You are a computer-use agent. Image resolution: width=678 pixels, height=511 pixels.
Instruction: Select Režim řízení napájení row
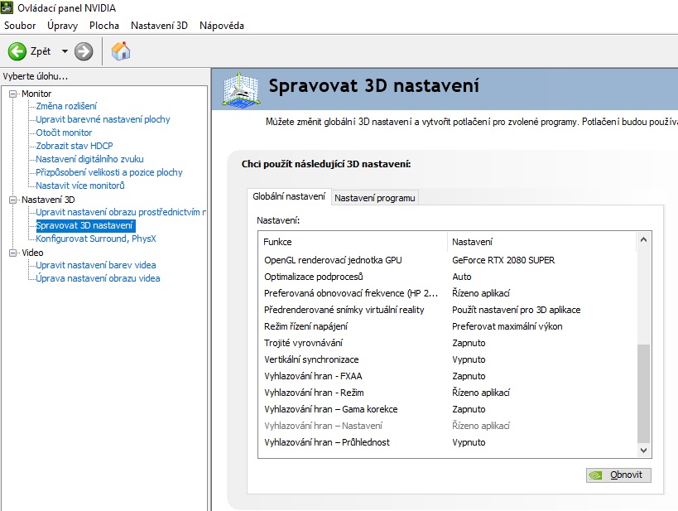coord(448,326)
